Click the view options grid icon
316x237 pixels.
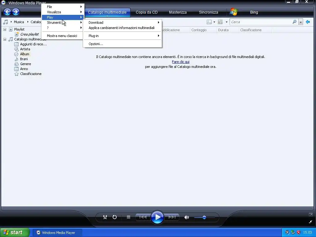pyautogui.click(x=220, y=22)
